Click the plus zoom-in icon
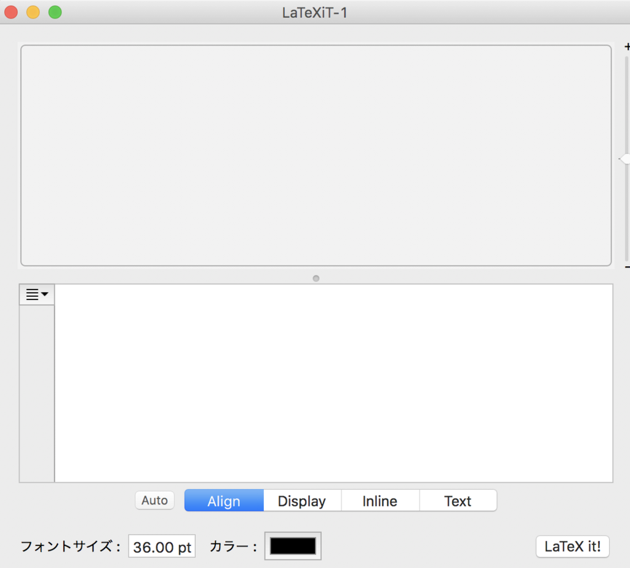 [627, 47]
